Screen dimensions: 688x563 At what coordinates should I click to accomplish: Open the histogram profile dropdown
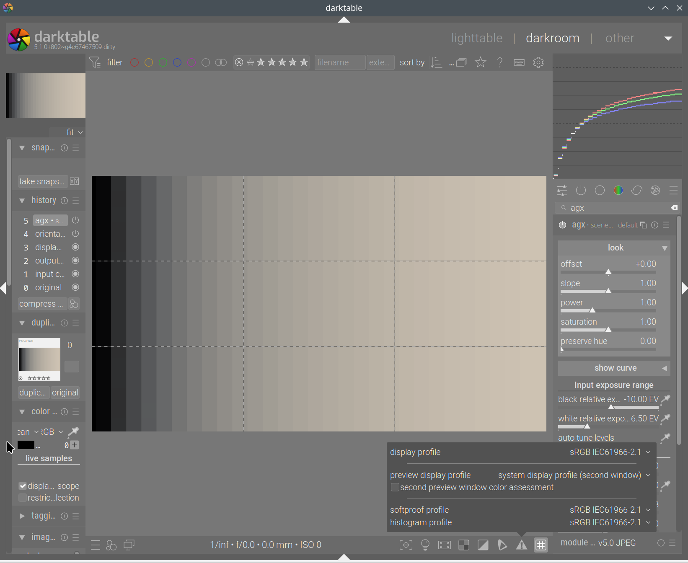click(610, 523)
